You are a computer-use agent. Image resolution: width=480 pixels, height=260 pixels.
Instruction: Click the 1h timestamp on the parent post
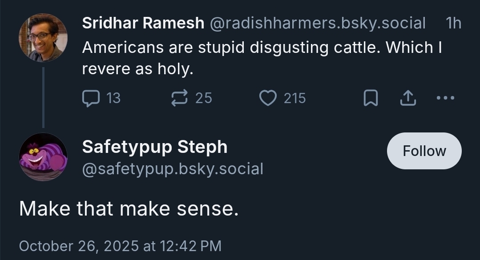pyautogui.click(x=453, y=23)
